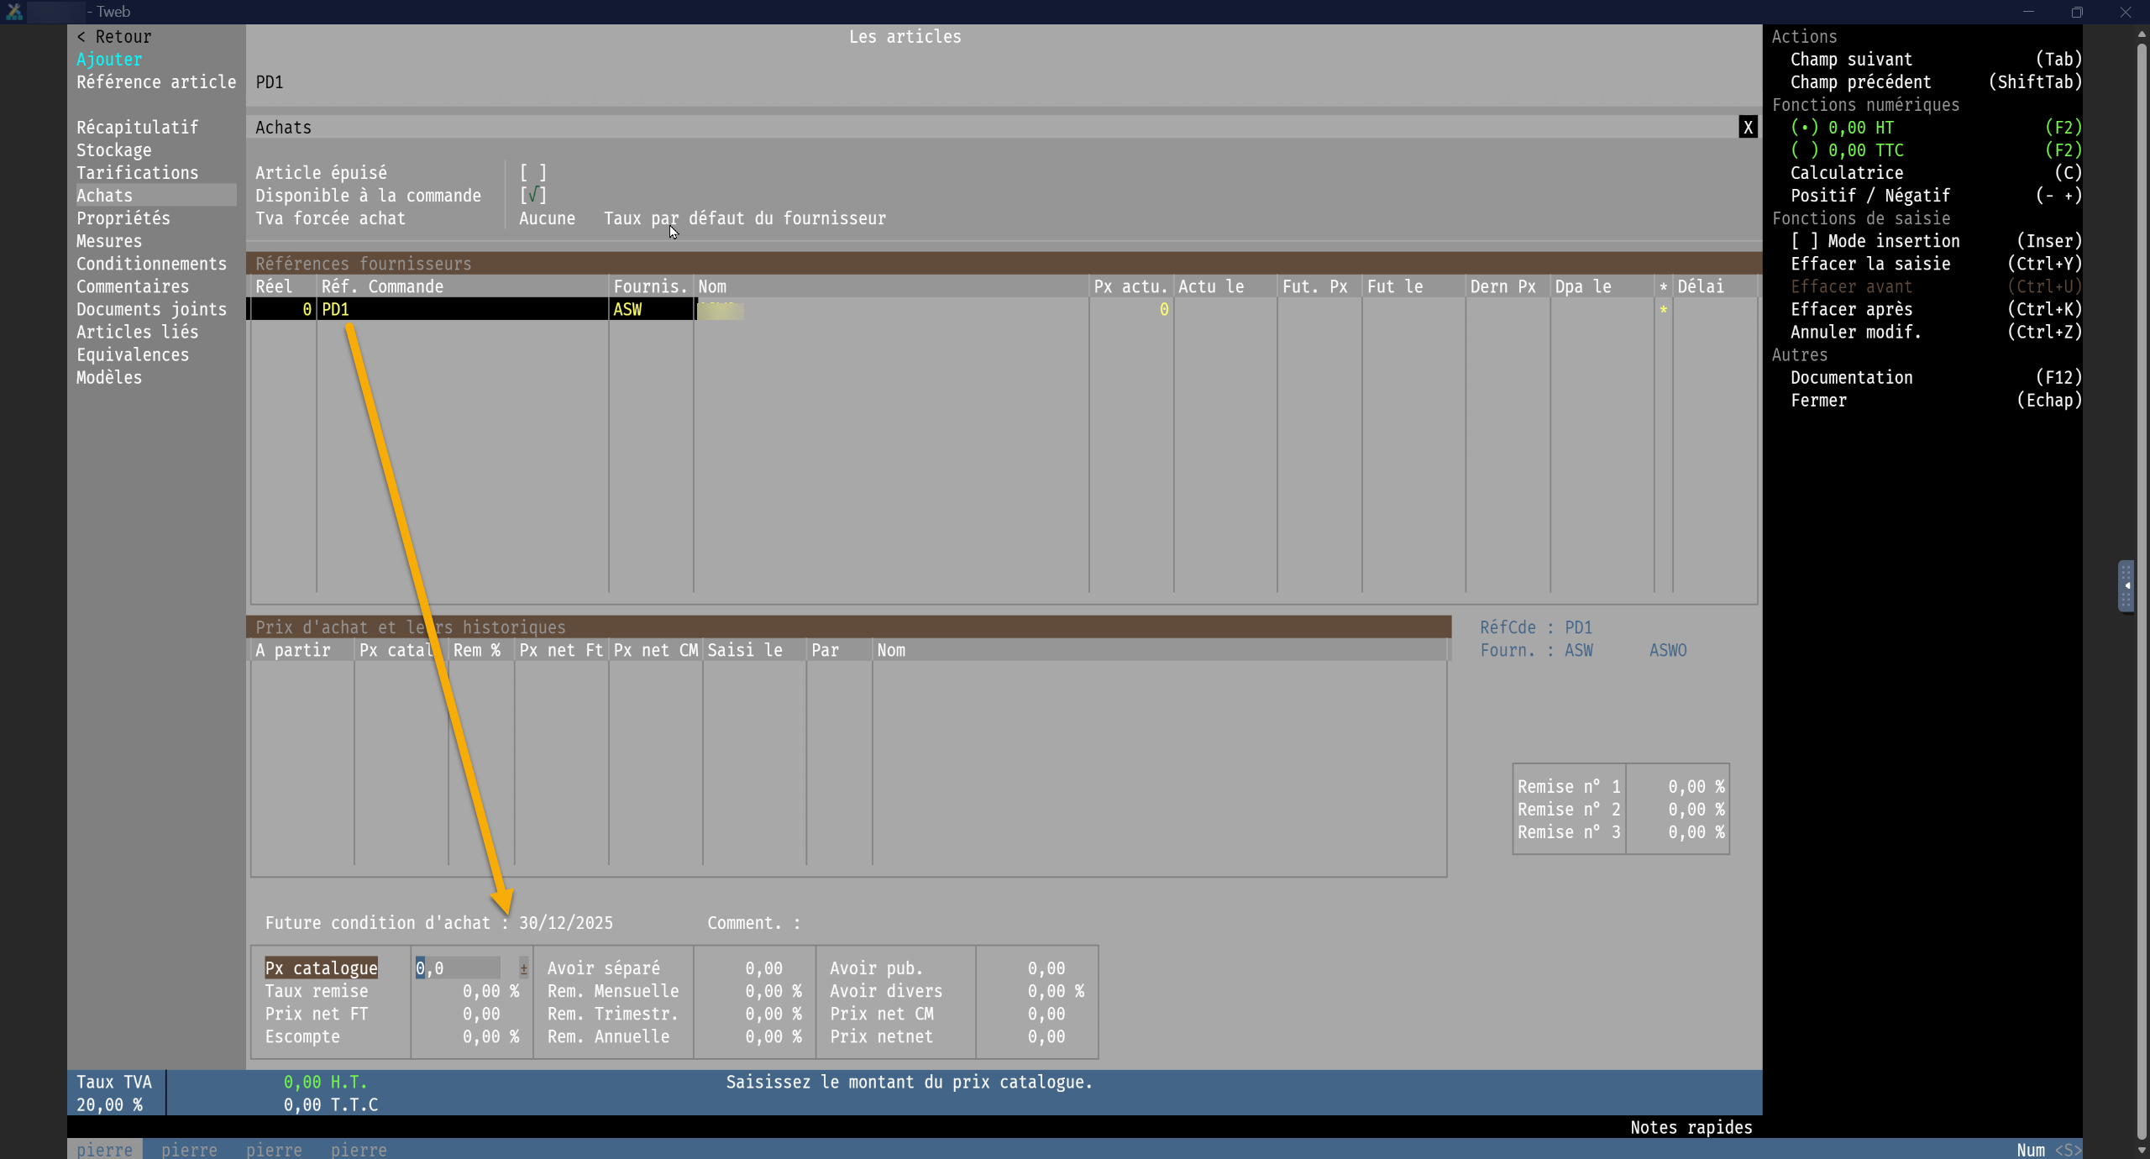Open the Stockage section
Screen dimensions: 2150x1159
pyautogui.click(x=114, y=150)
